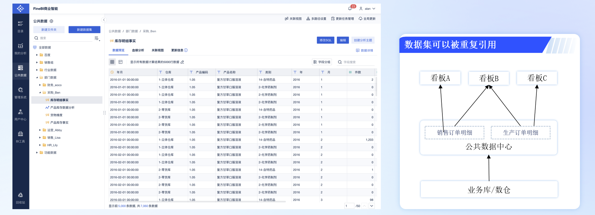Click the clock type icon on 年月 column
The image size is (595, 215).
pos(112,72)
